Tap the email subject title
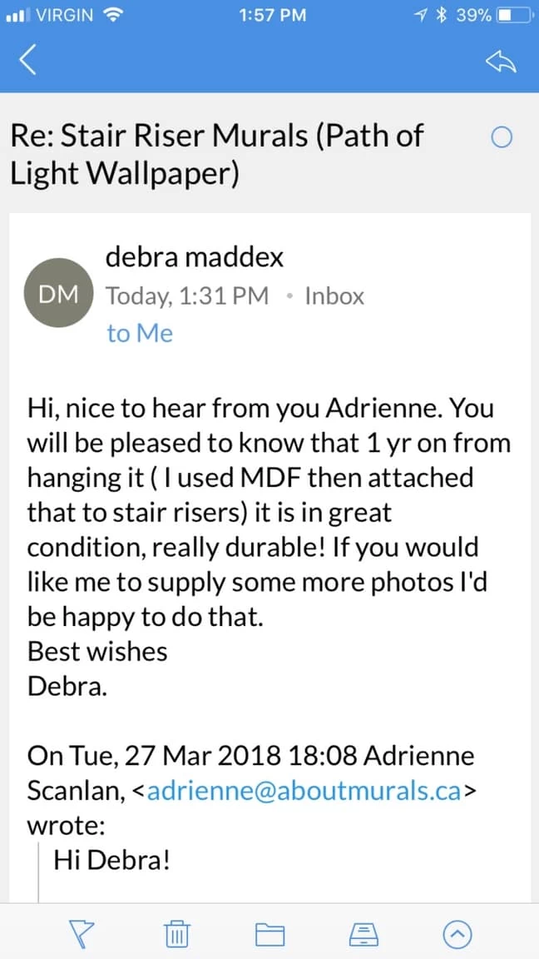Viewport: 539px width, 959px height. 217,152
